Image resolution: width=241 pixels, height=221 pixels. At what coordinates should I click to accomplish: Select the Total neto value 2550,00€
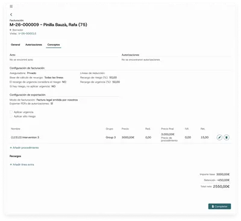pos(221,187)
